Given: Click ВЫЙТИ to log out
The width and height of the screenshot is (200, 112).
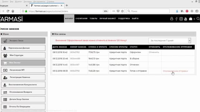Looking at the screenshot, I should pos(135,18).
